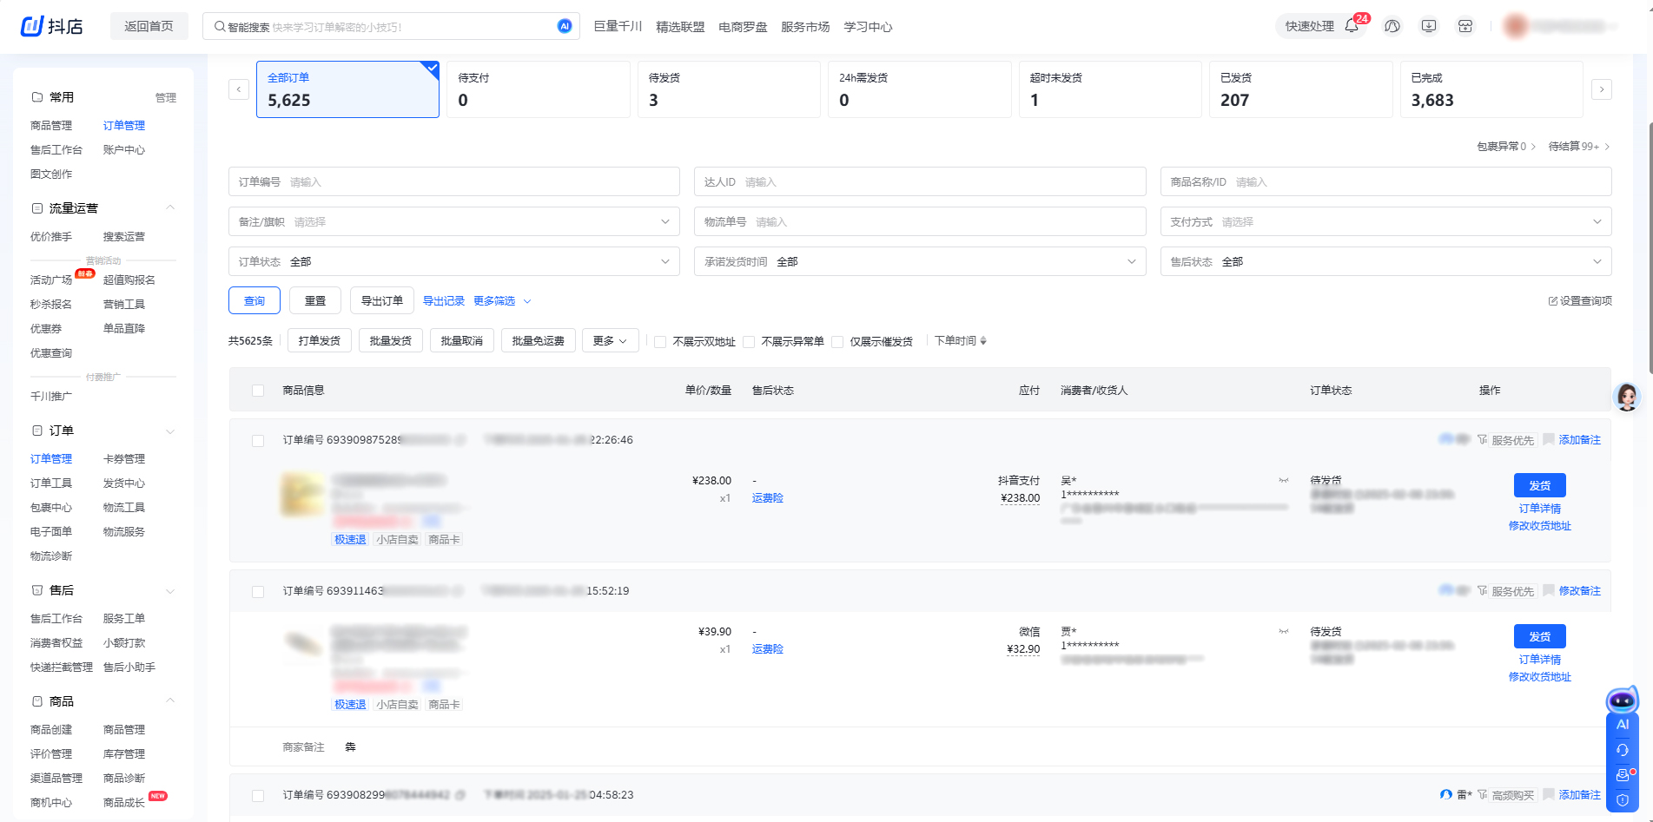
Task: Click the notification bell icon
Action: tap(1352, 26)
